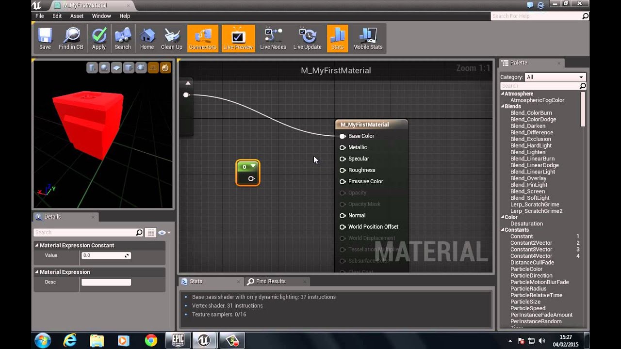This screenshot has width=621, height=349.
Task: Toggle Live Preview in the toolbar
Action: point(238,39)
